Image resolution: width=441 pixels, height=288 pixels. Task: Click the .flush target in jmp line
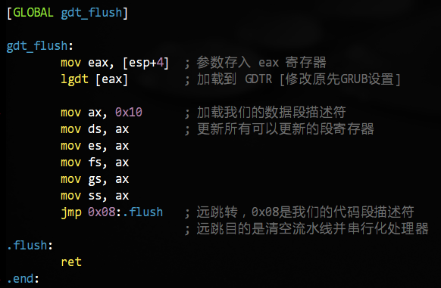click(143, 212)
